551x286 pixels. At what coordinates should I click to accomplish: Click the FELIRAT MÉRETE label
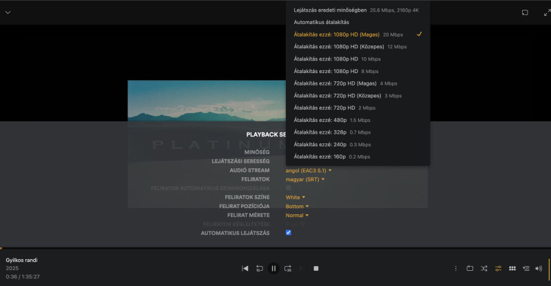click(249, 215)
